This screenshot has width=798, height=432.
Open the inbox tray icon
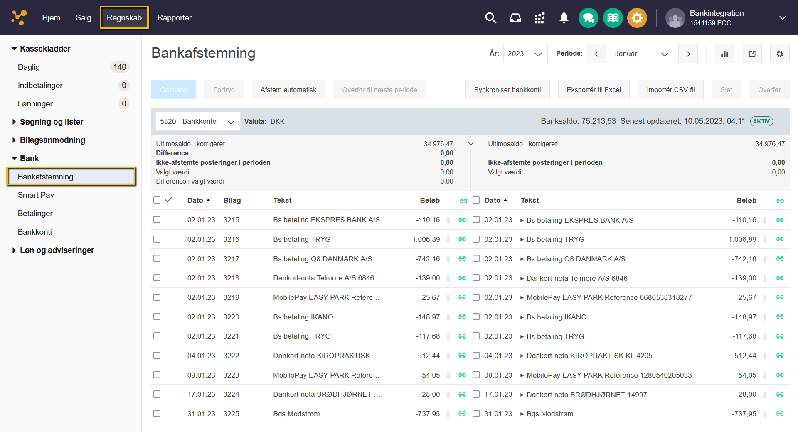(515, 18)
